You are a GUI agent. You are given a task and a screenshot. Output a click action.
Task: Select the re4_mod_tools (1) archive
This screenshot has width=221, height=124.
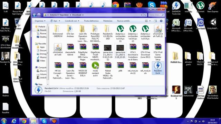(x=133, y=68)
